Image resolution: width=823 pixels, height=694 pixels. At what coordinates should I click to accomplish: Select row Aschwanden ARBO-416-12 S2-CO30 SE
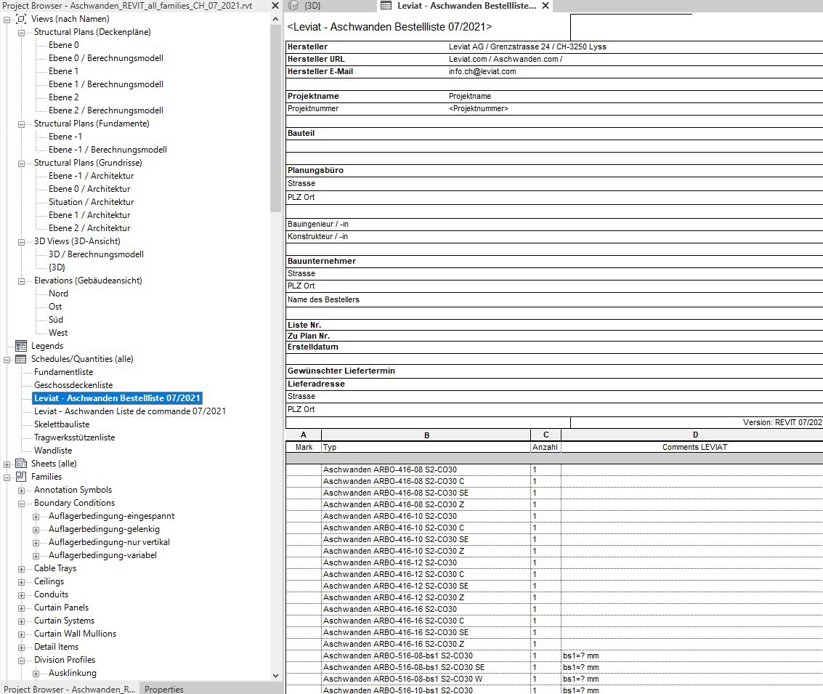tap(396, 586)
